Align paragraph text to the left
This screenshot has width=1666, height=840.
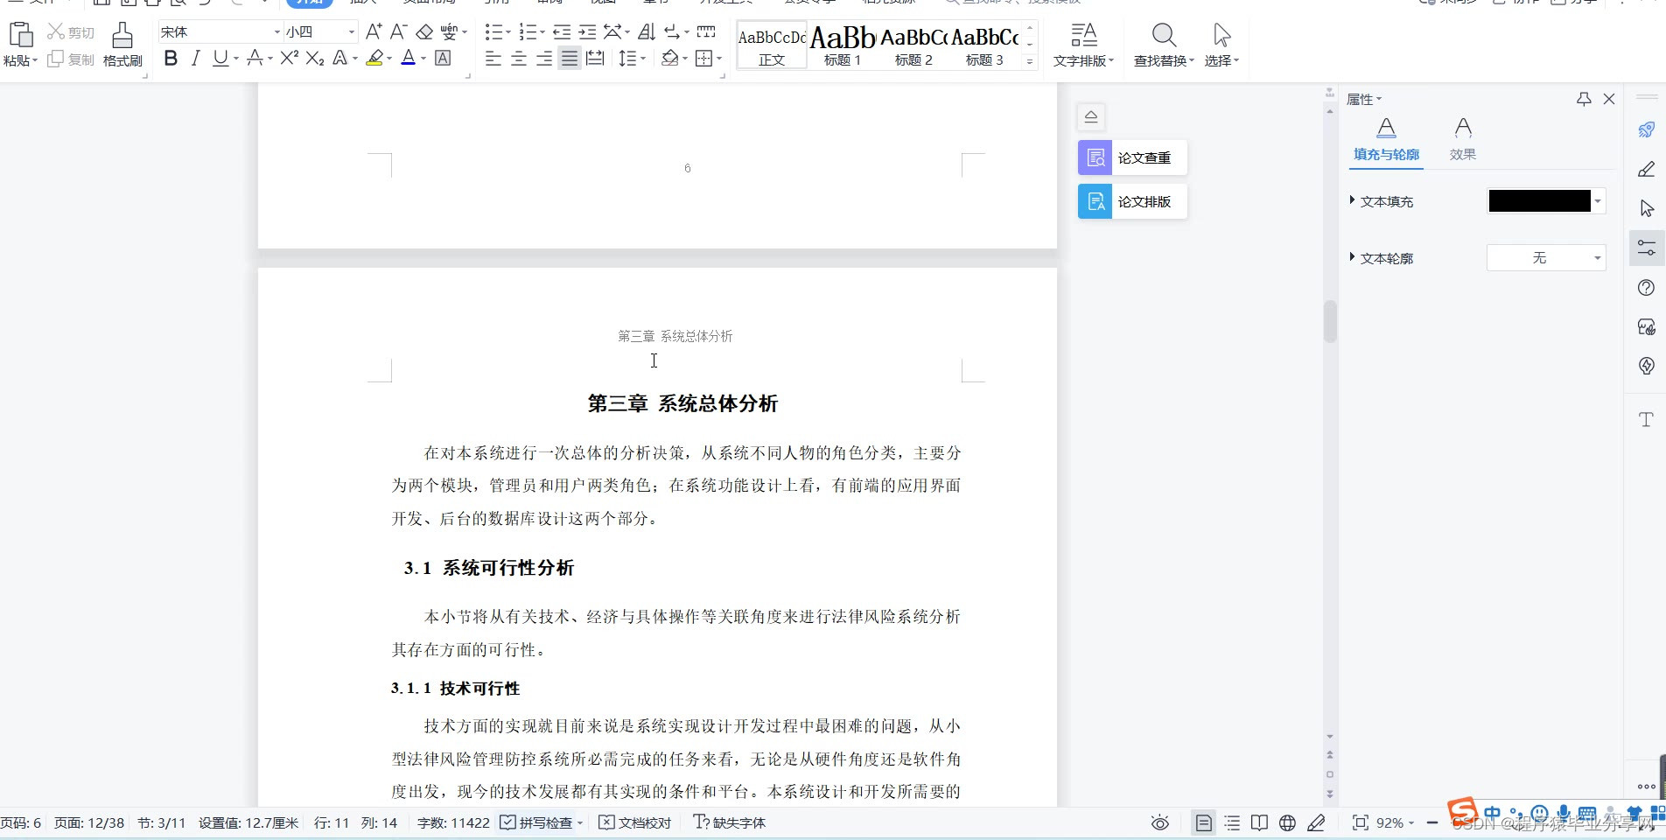pyautogui.click(x=493, y=59)
